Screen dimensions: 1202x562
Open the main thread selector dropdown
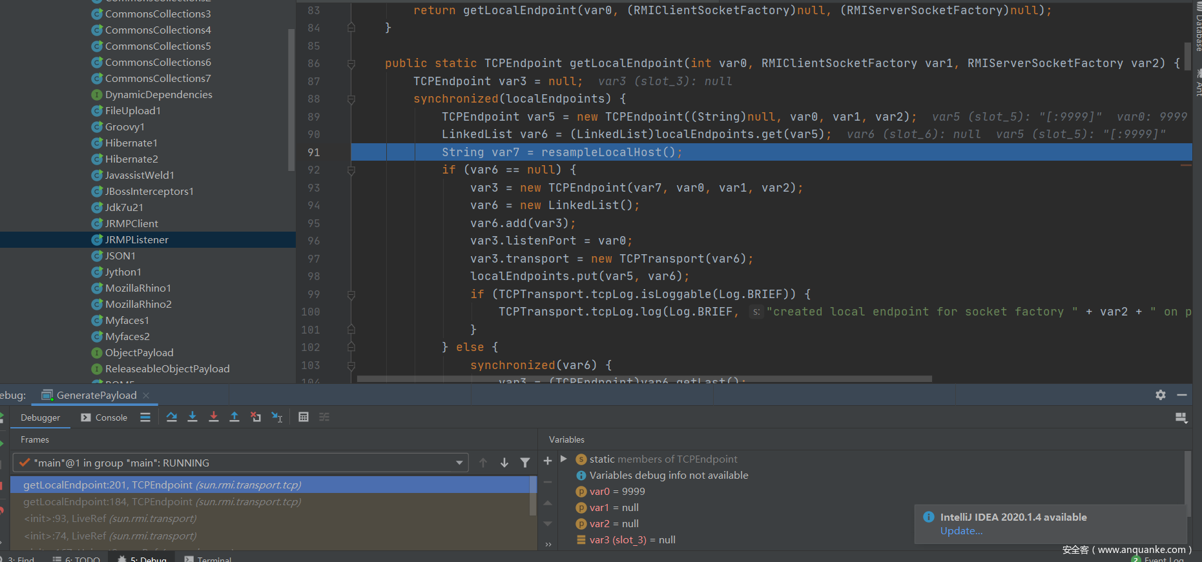(459, 463)
